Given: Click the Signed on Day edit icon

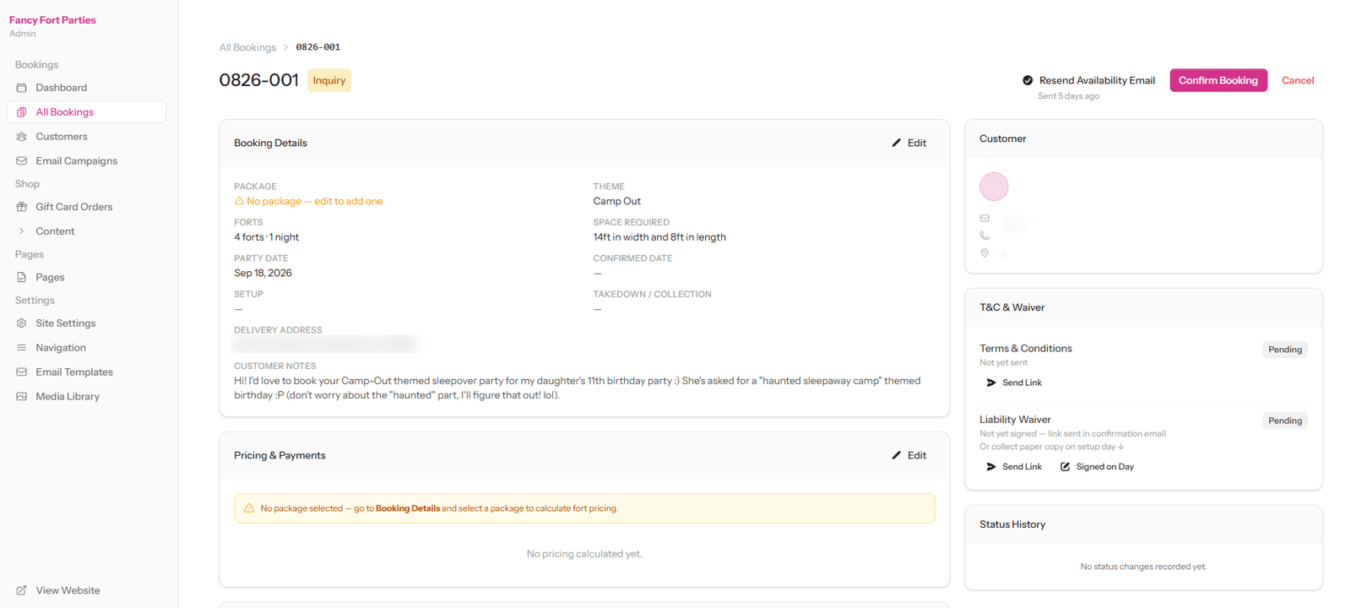Looking at the screenshot, I should (1066, 467).
